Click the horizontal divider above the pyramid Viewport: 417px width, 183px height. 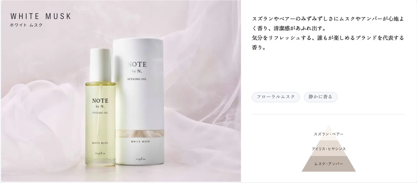click(x=328, y=114)
